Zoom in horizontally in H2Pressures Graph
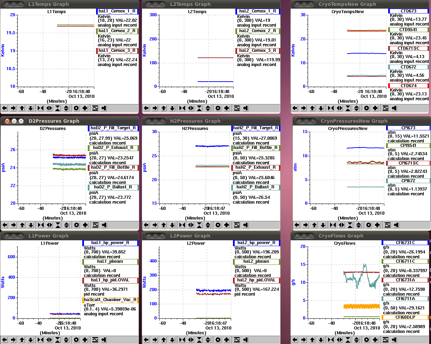This screenshot has width=431, height=344. point(182,225)
